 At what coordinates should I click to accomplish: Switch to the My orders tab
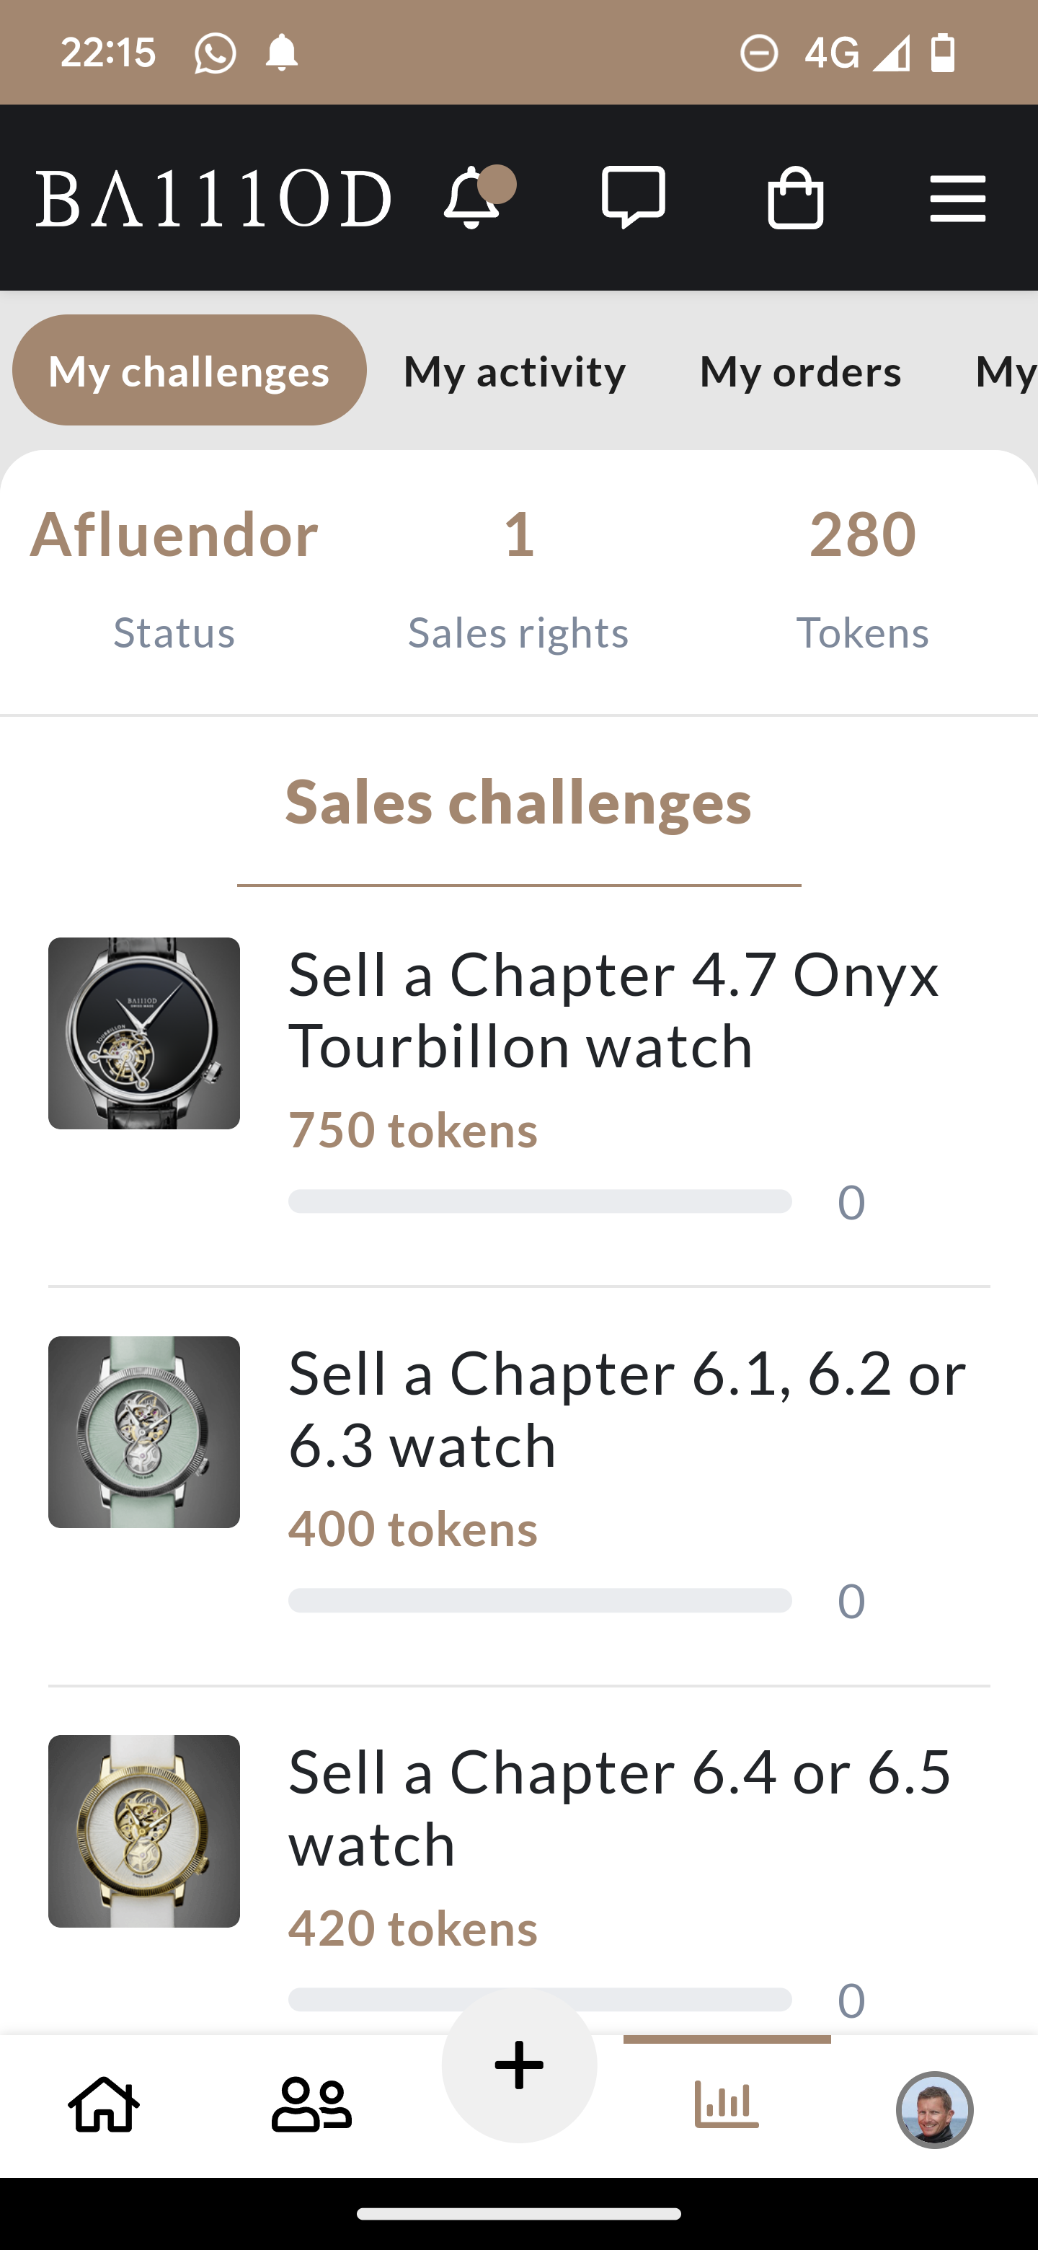pyautogui.click(x=799, y=371)
